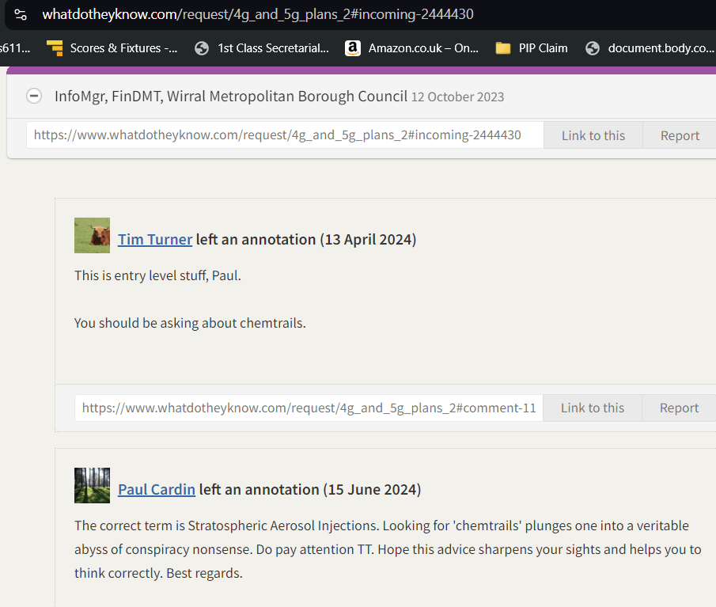Click the browser address bar URL
The height and width of the screenshot is (607, 716).
[258, 15]
